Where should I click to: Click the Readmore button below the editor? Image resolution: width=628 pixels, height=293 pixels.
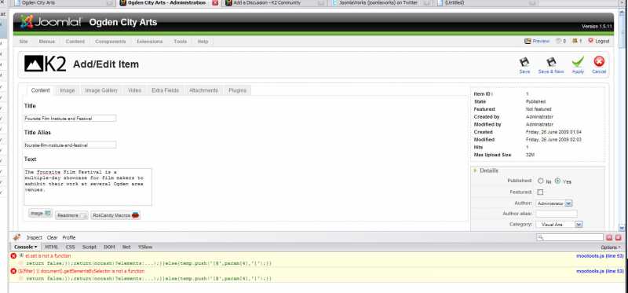coord(71,216)
